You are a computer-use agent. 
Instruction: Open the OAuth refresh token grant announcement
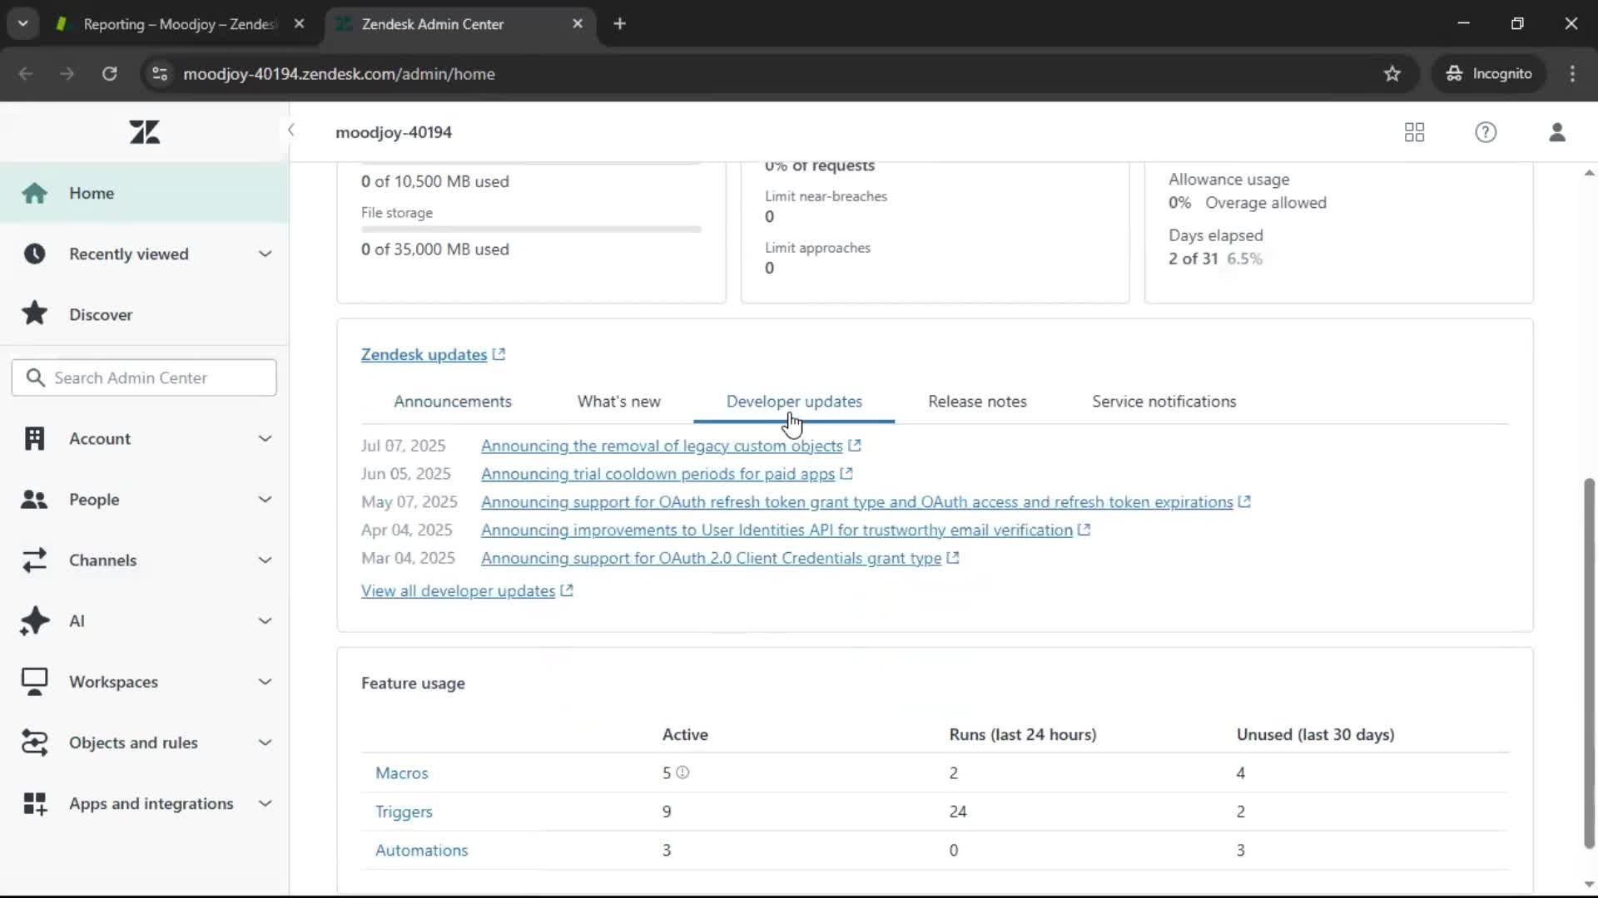tap(856, 502)
